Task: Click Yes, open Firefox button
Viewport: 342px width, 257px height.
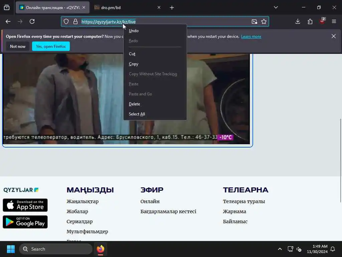Action: point(51,46)
